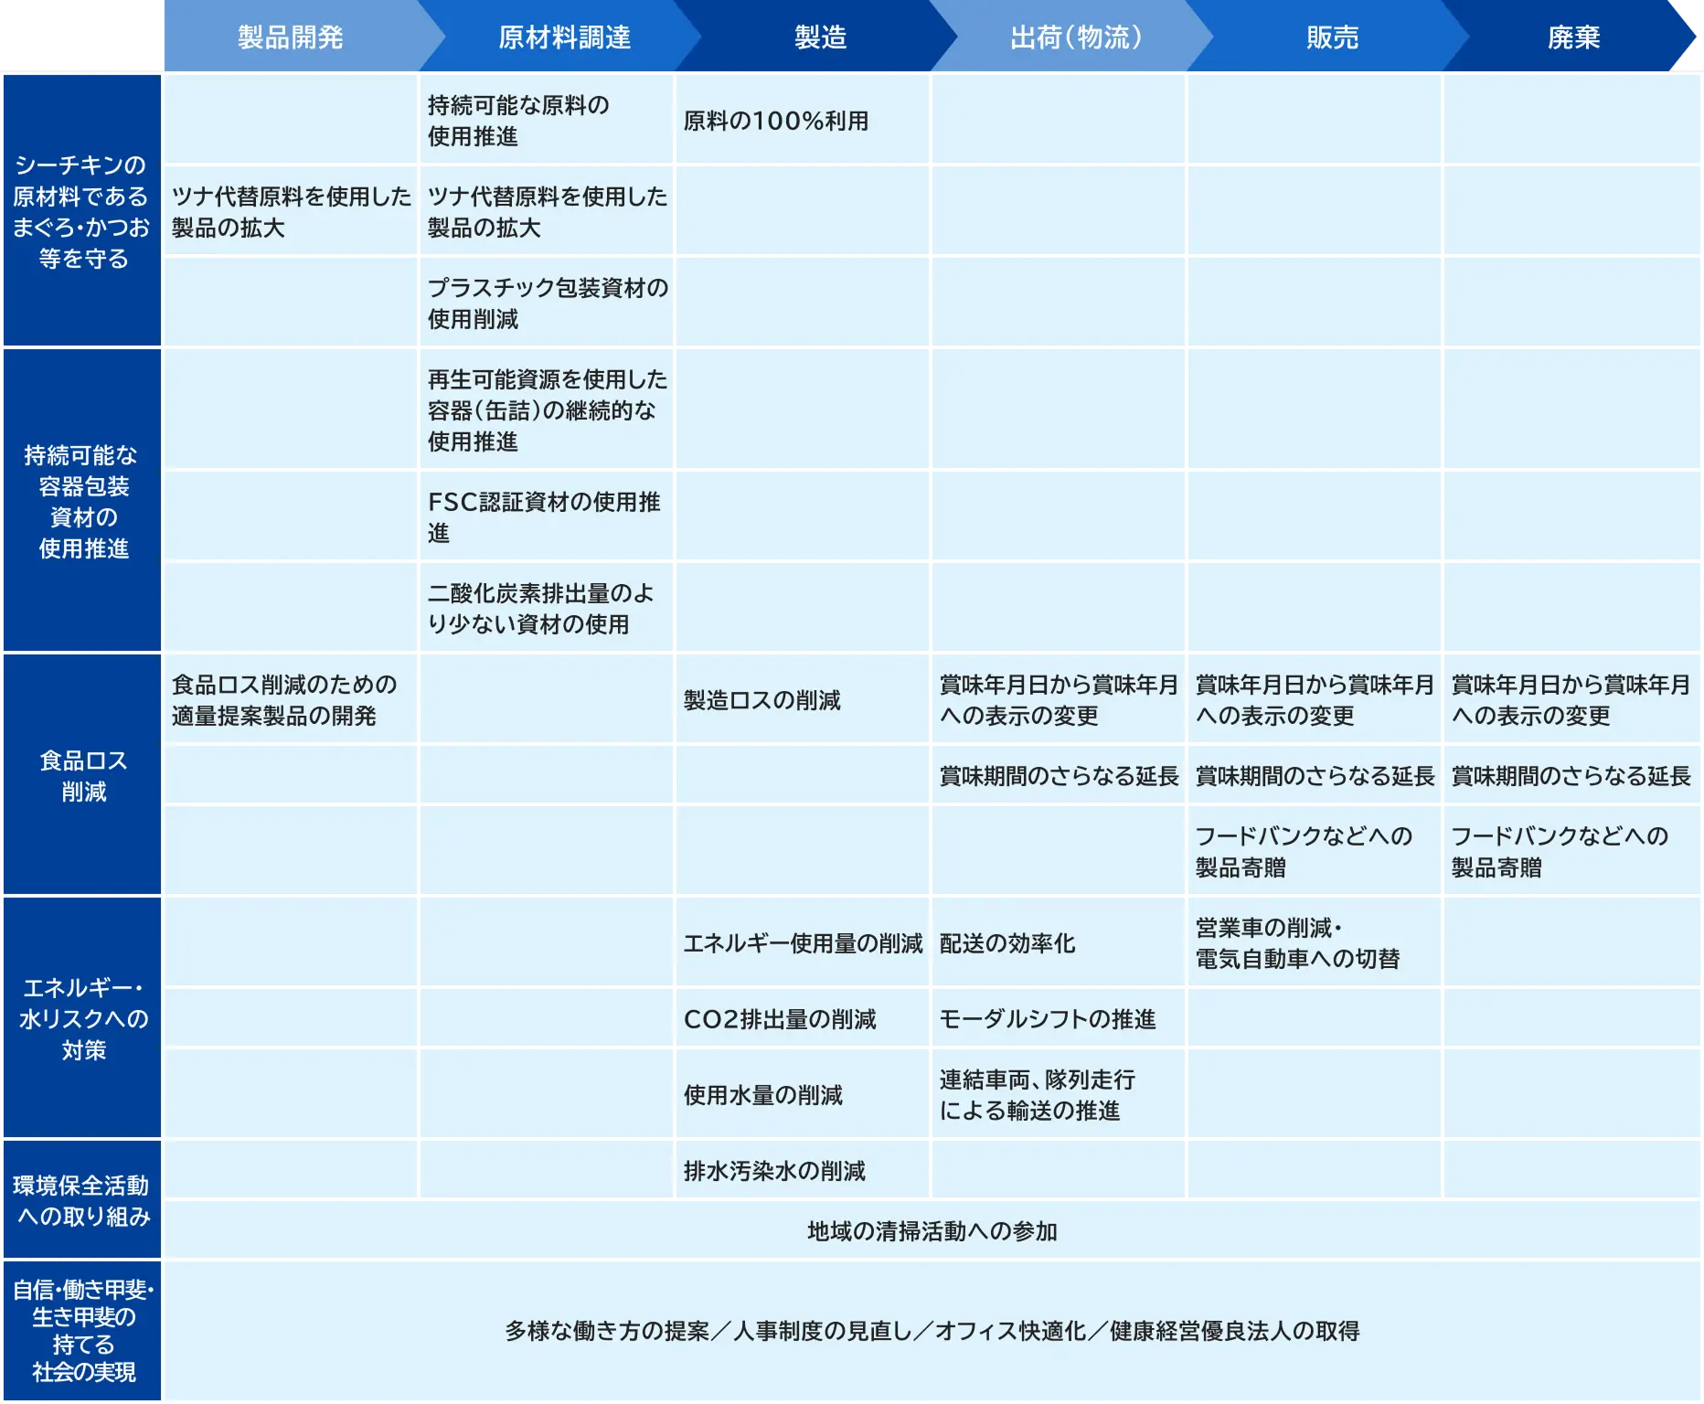Click 賞味年月日から賞味年月への表示の変更 in 出荷(物流) column
Image resolution: width=1704 pixels, height=1404 pixels.
click(1059, 699)
